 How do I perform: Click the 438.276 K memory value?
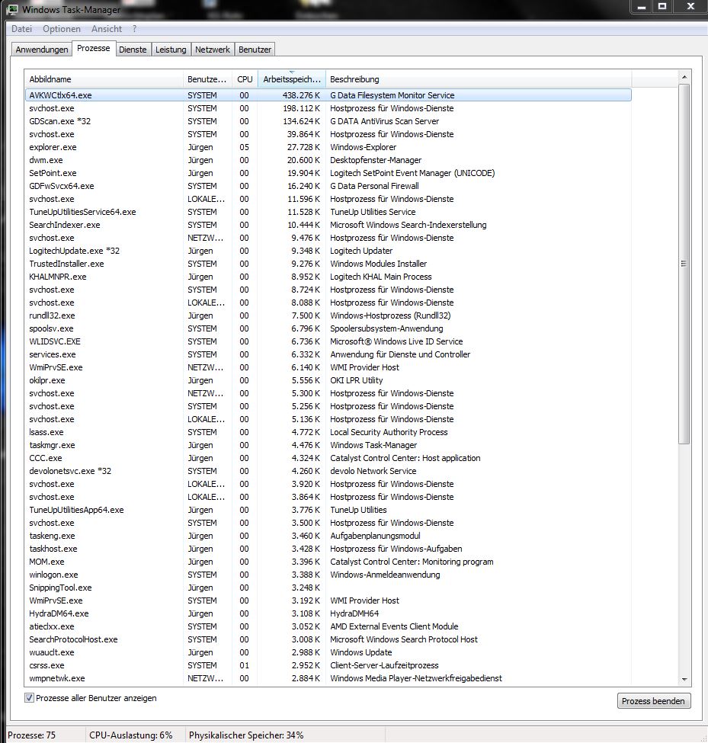tap(301, 95)
